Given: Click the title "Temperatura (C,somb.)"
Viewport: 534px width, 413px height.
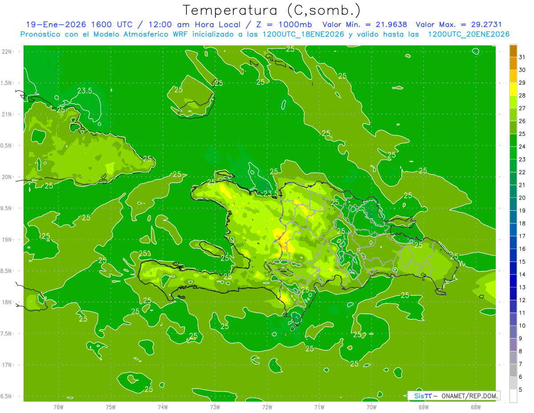Looking at the screenshot, I should tap(271, 10).
